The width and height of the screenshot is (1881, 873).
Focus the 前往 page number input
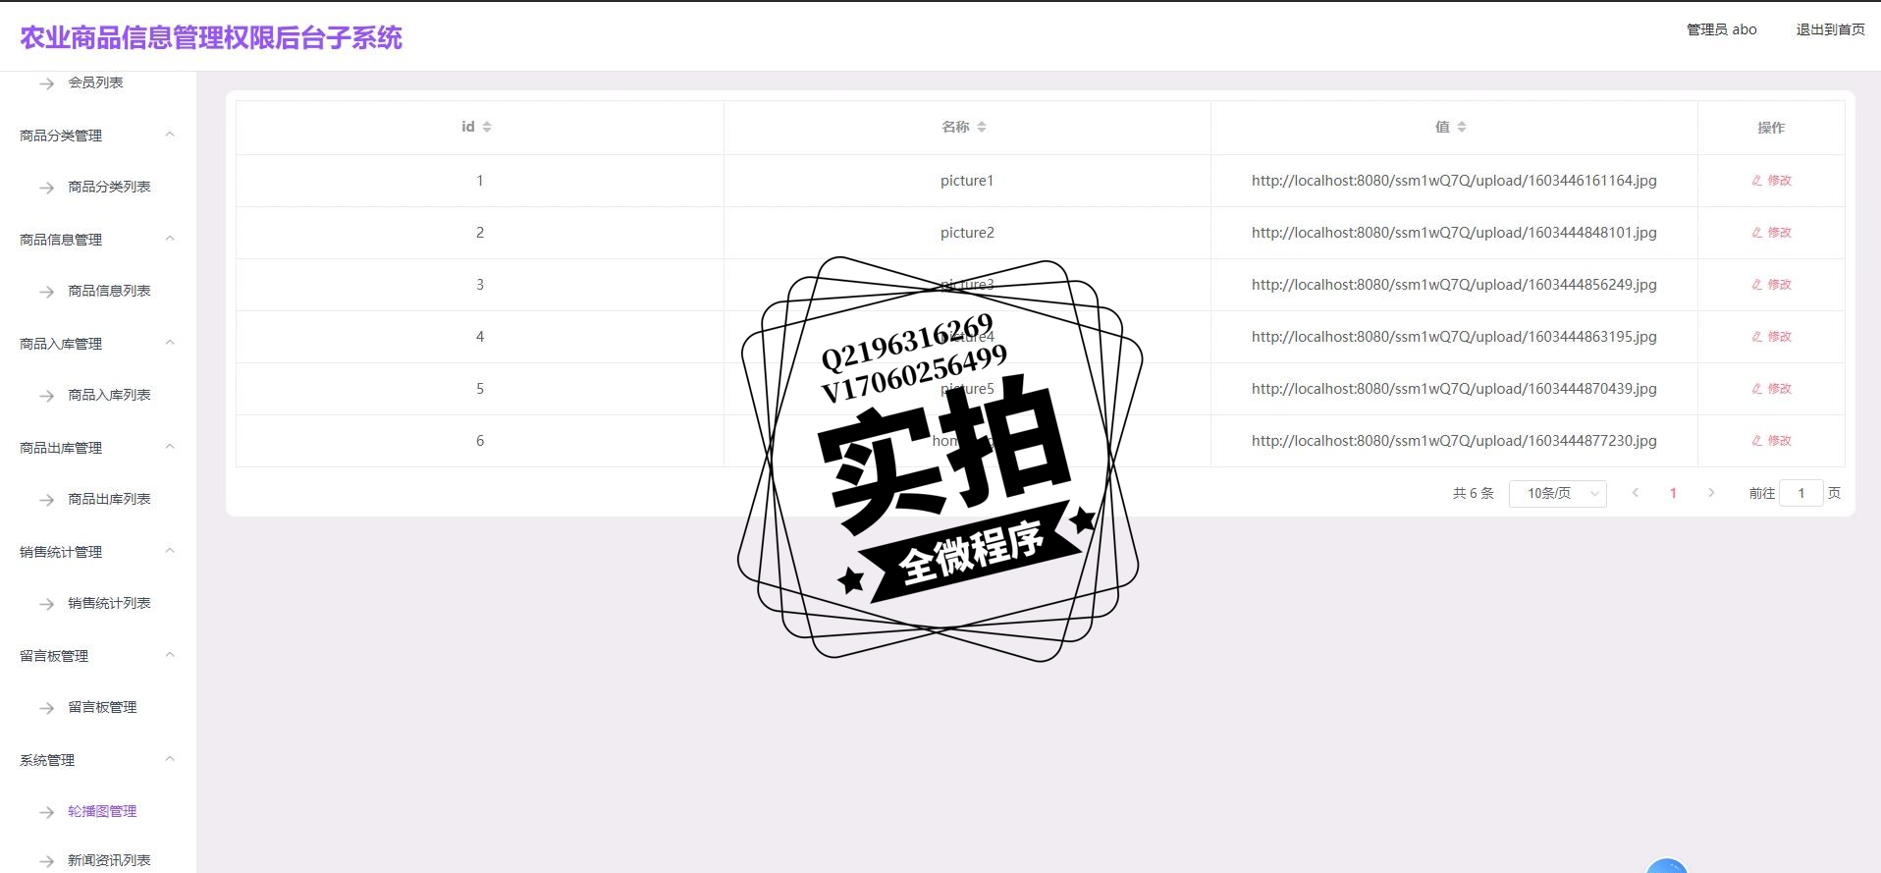tap(1801, 493)
